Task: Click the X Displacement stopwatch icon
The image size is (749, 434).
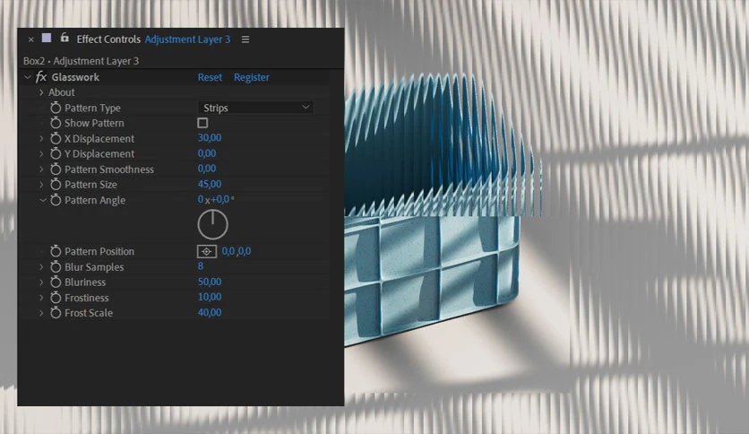Action: pos(56,139)
